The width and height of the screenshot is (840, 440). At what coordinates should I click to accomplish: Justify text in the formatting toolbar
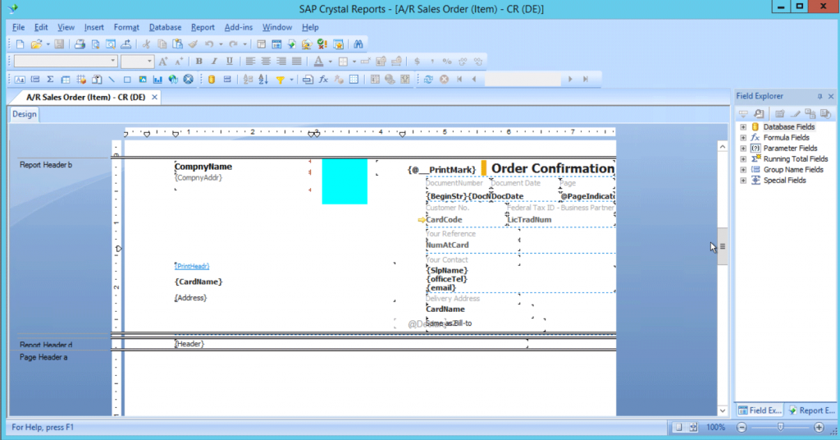point(296,62)
